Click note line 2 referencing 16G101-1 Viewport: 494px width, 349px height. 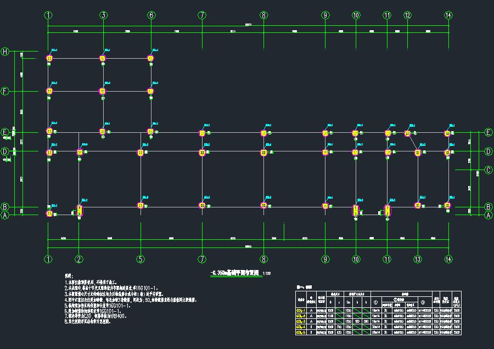pyautogui.click(x=111, y=288)
